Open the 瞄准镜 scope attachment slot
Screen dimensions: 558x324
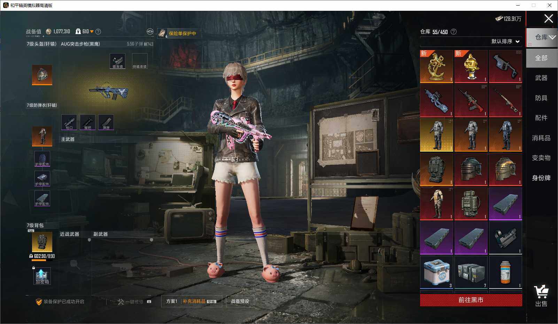(117, 61)
